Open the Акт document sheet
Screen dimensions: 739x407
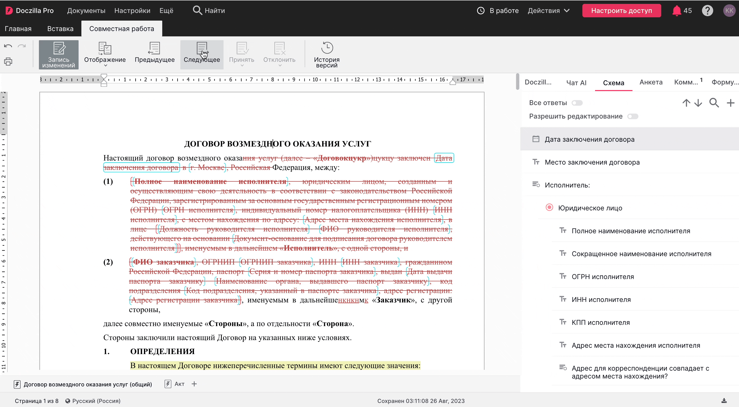pos(179,384)
